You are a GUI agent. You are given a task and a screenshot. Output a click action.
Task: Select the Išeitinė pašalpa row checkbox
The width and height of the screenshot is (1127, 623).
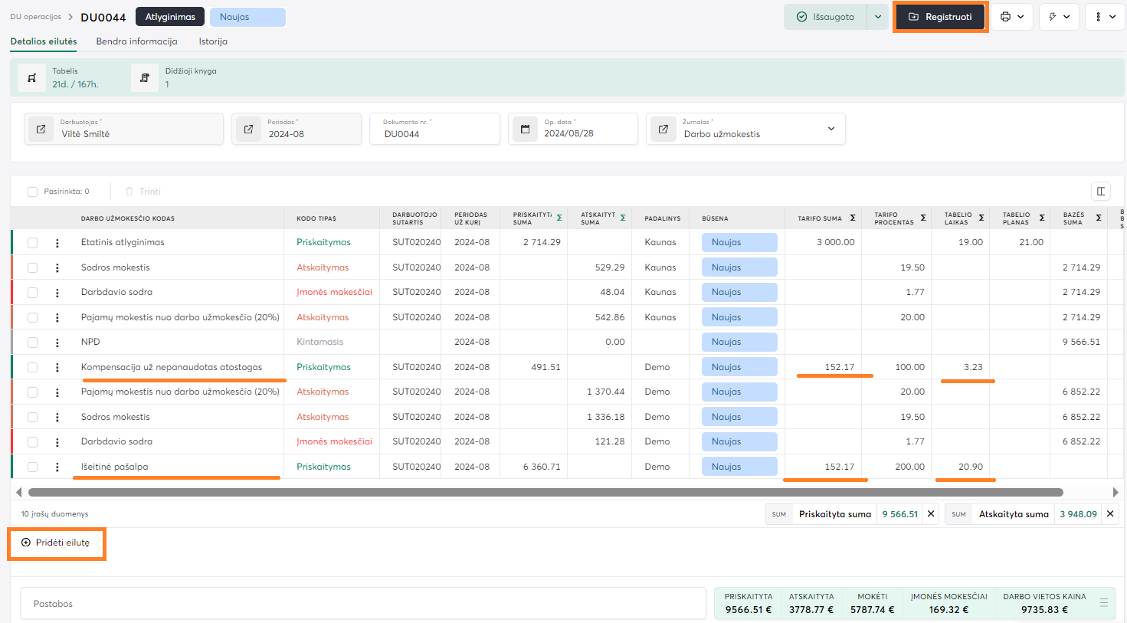click(x=33, y=467)
